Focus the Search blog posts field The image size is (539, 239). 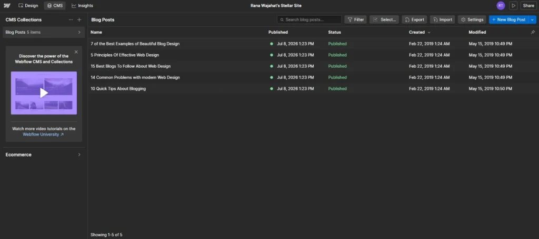309,19
